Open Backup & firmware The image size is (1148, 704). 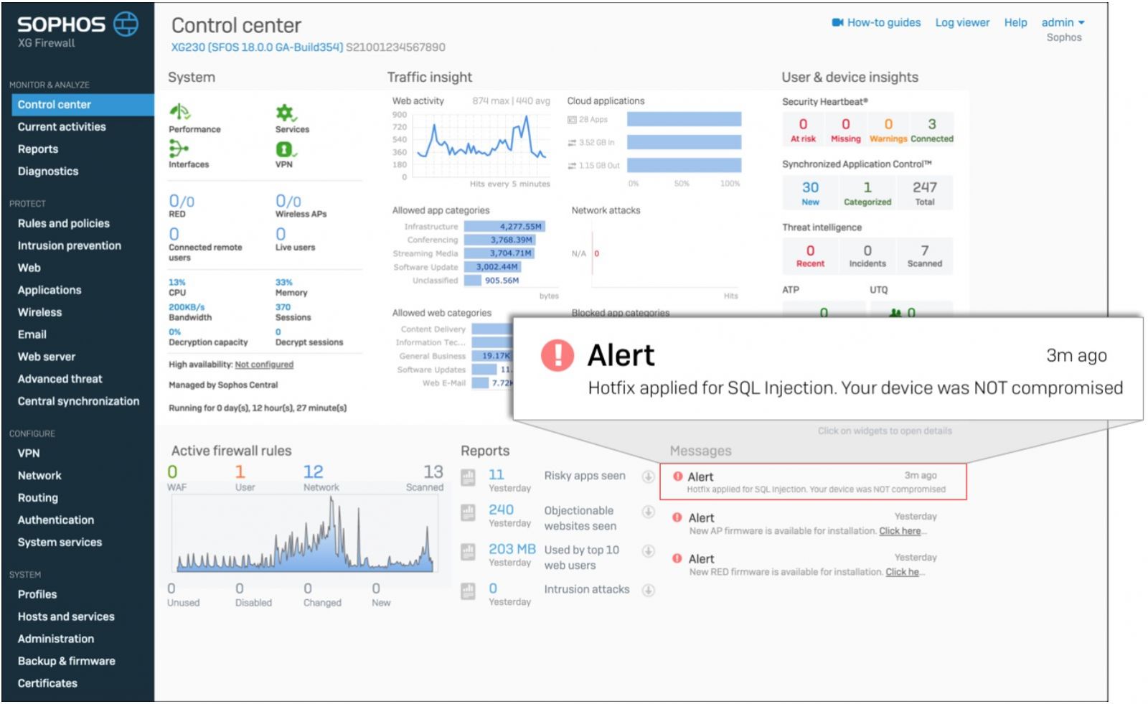pyautogui.click(x=67, y=662)
